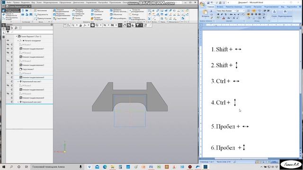This screenshot has width=303, height=170.
Task: Click the Масштабирование scale tool
Action: click(x=118, y=18)
